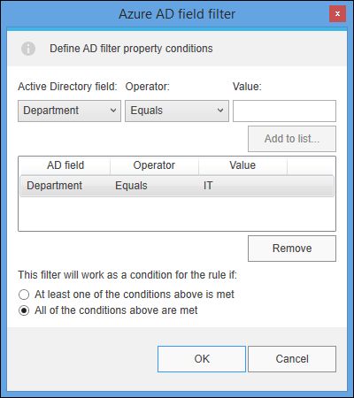
Task: Sort by the Operator column header
Action: pyautogui.click(x=154, y=165)
